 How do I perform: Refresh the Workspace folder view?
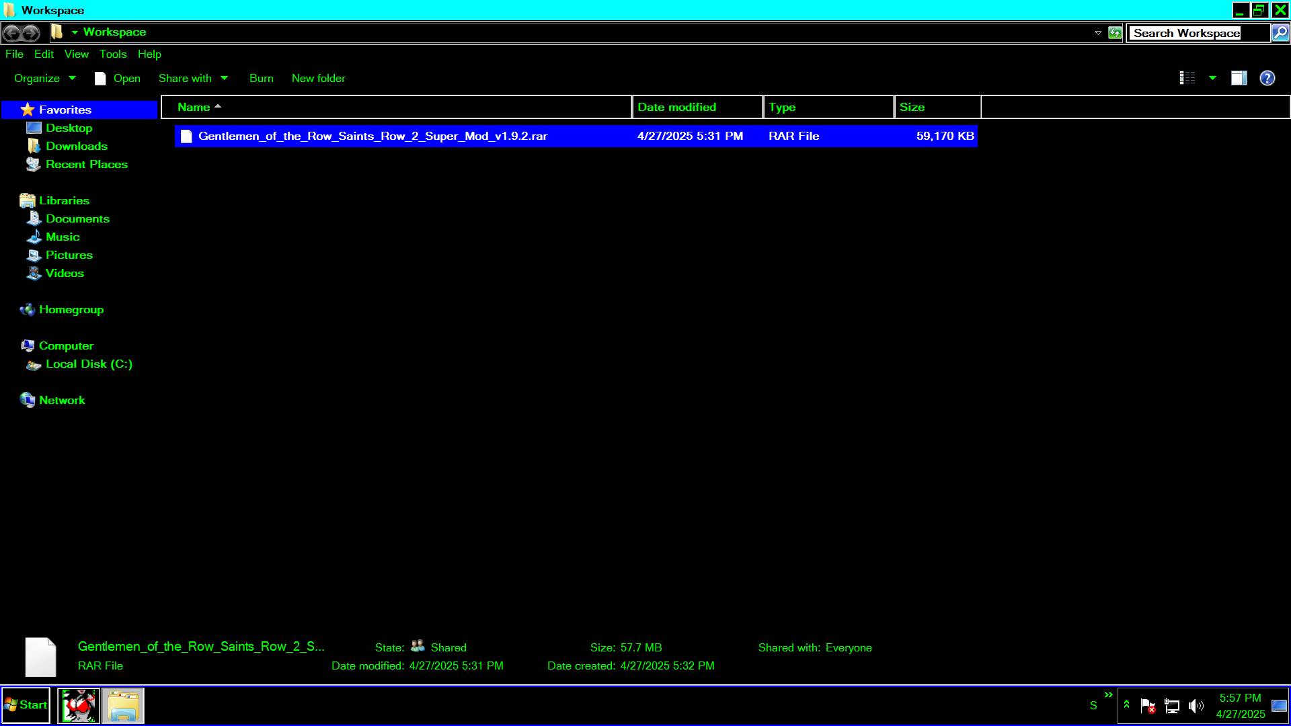[x=1115, y=33]
